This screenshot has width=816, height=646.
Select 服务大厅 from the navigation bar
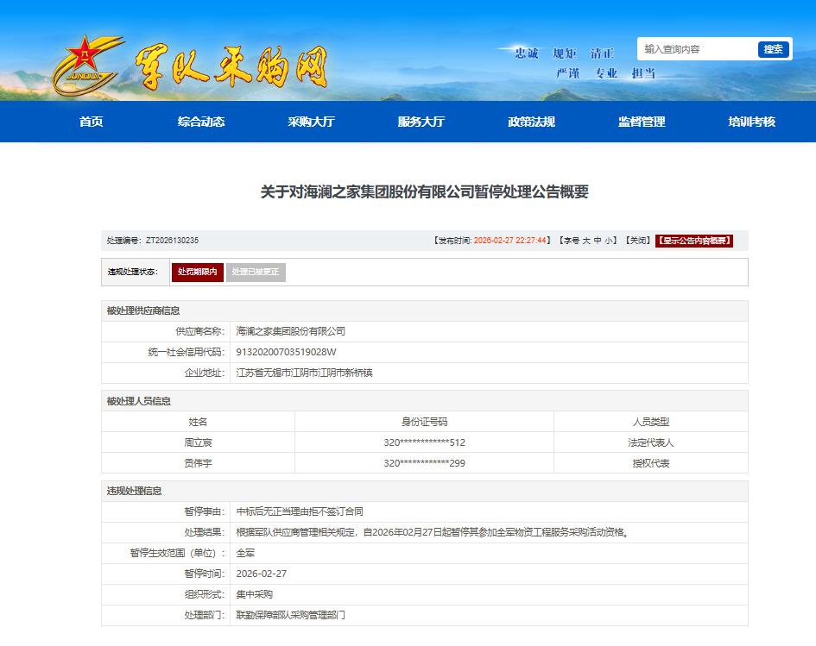pyautogui.click(x=421, y=122)
